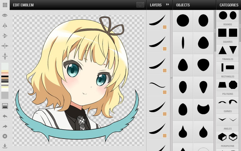This screenshot has width=241, height=151.
Task: Flip the selected layer vertically
Action: (5, 36)
